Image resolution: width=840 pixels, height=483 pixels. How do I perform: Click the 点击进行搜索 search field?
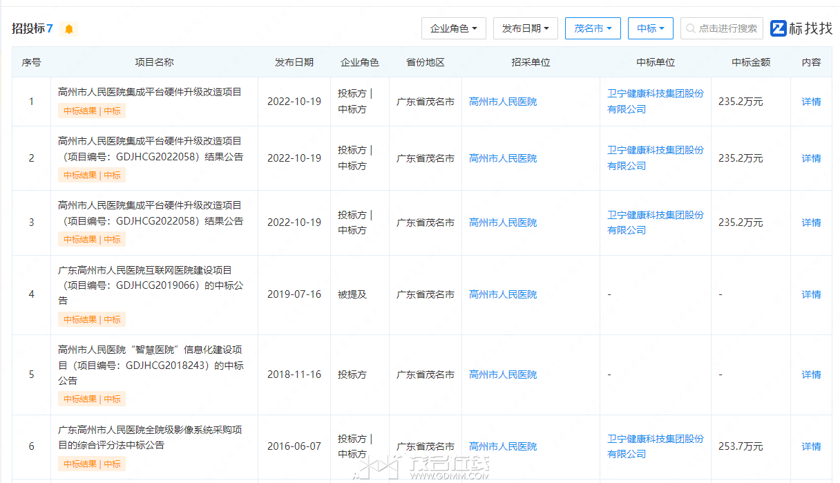point(722,28)
